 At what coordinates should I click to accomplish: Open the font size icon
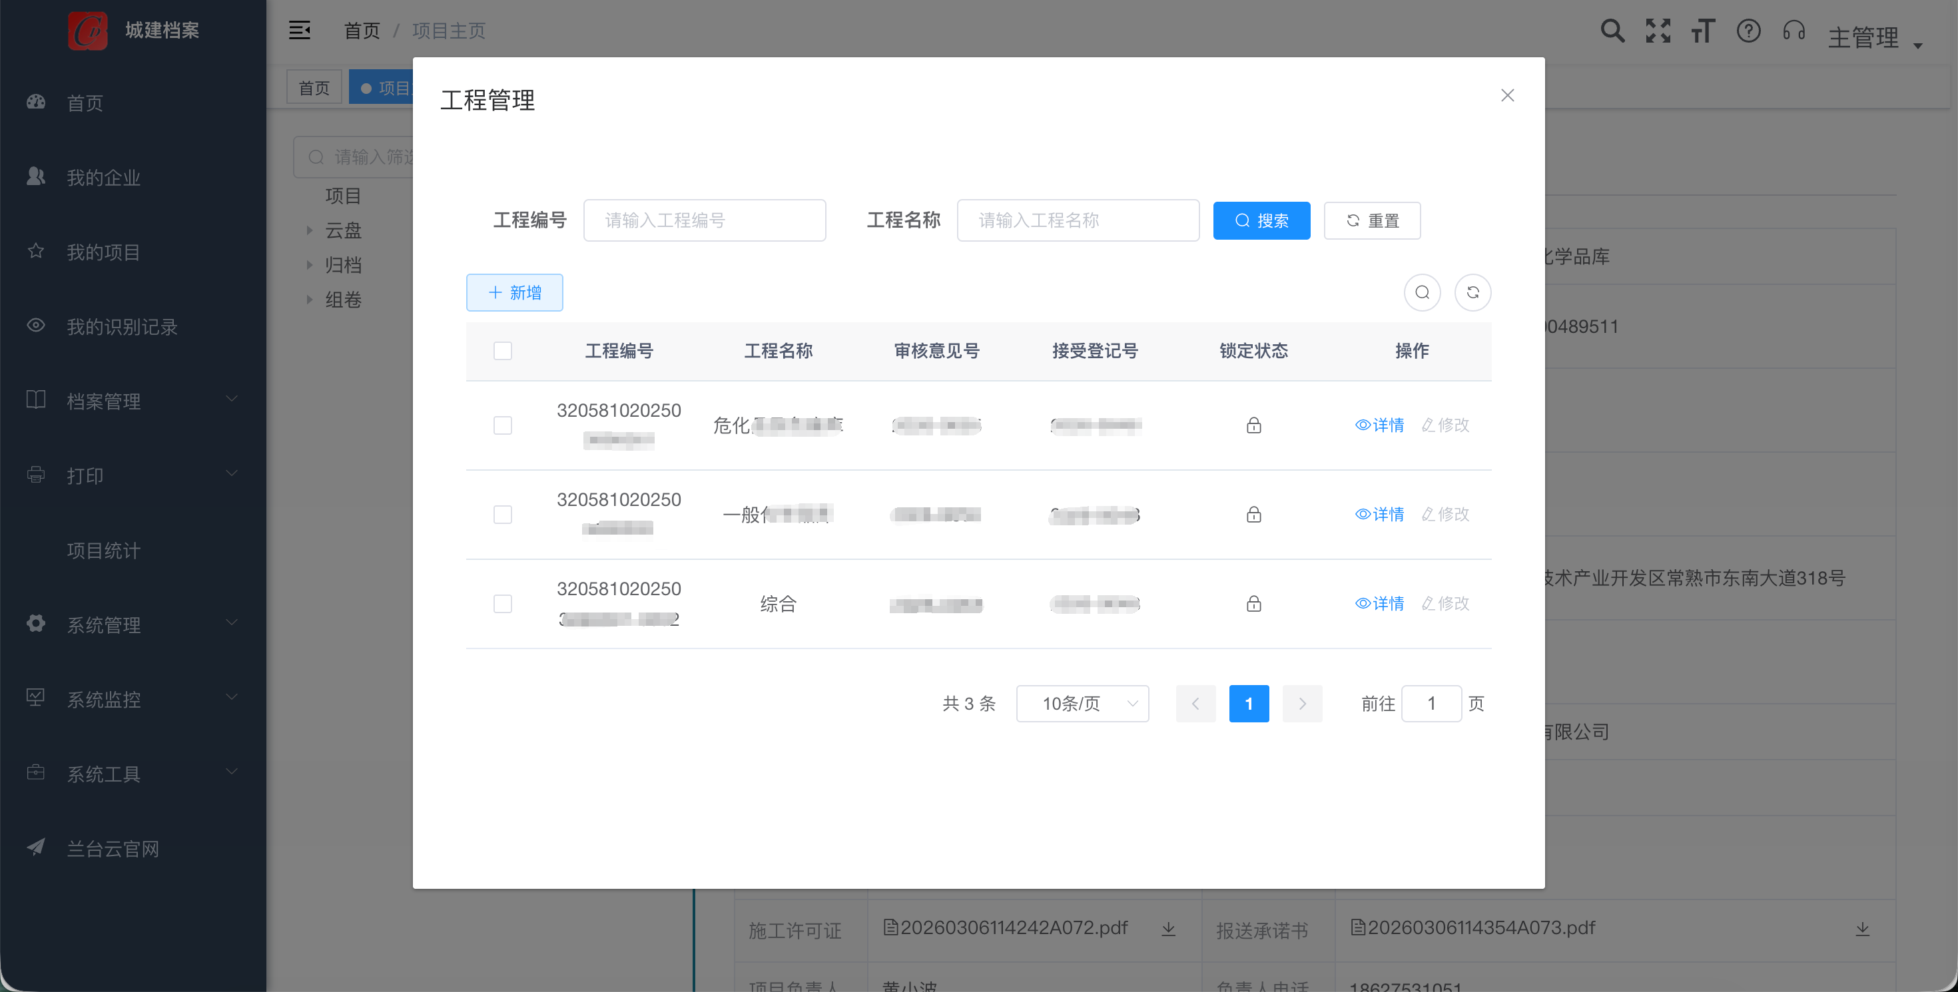click(x=1703, y=31)
